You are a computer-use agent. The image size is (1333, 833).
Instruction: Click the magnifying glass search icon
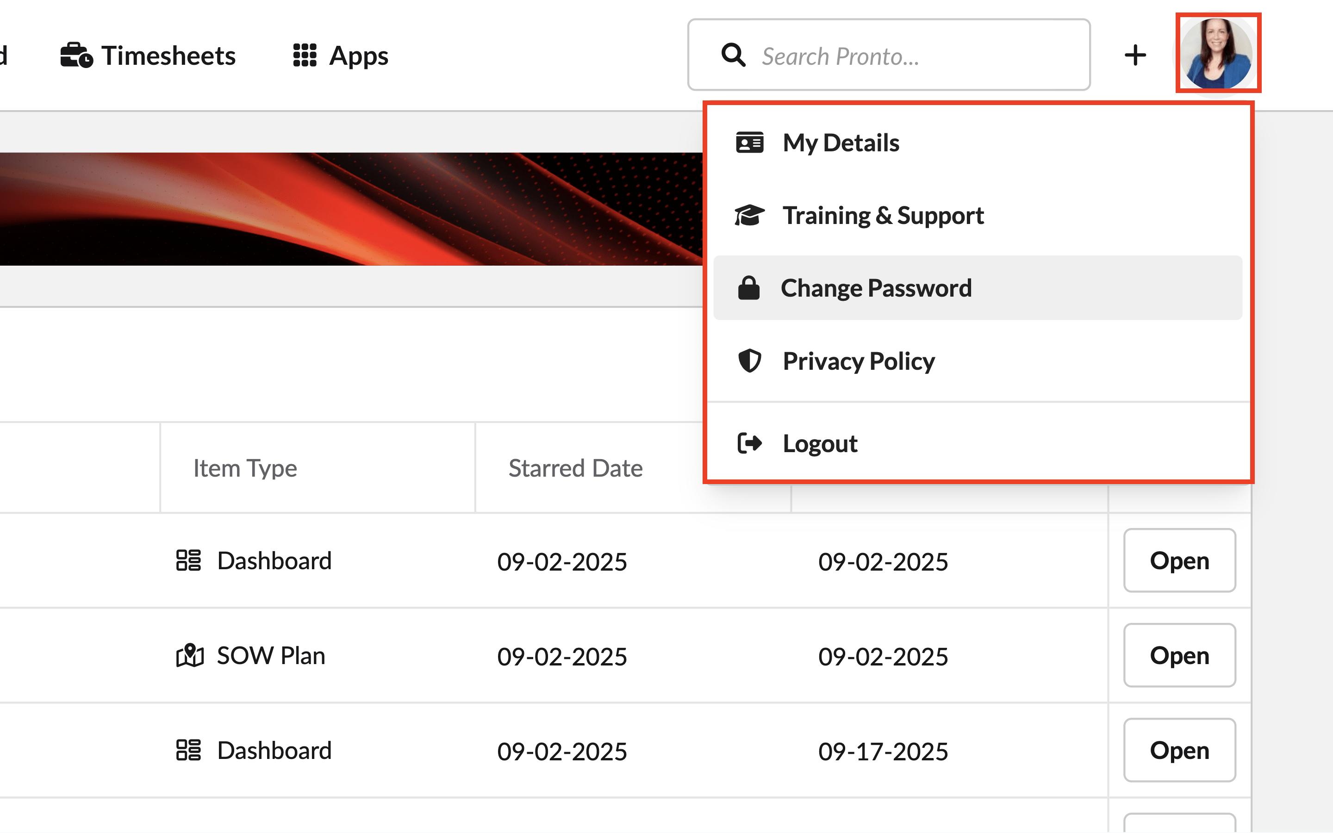point(733,55)
